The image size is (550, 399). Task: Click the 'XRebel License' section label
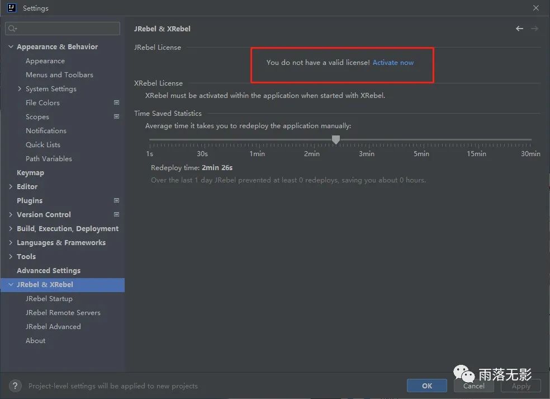[x=158, y=83]
